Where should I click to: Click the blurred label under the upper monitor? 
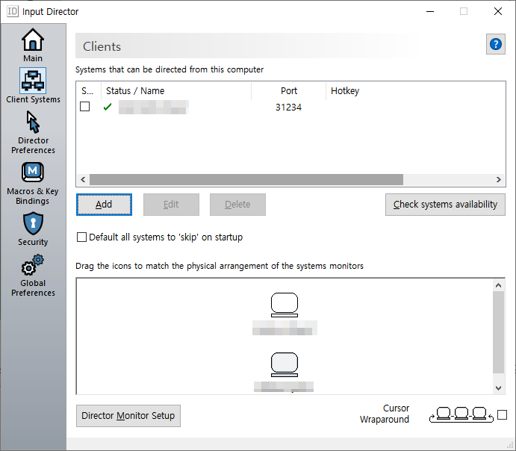click(x=285, y=328)
